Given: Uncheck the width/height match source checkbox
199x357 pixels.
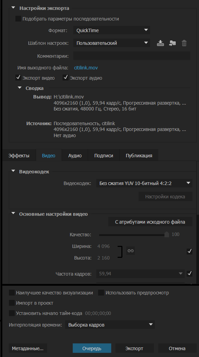Looking at the screenshot, I should tap(189, 251).
